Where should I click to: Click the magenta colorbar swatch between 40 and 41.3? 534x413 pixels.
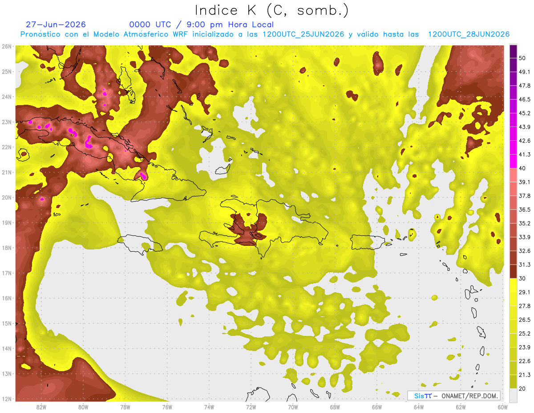[513, 161]
